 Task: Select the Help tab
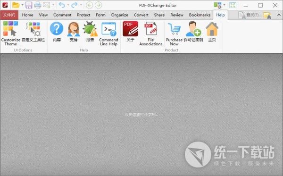tap(220, 15)
